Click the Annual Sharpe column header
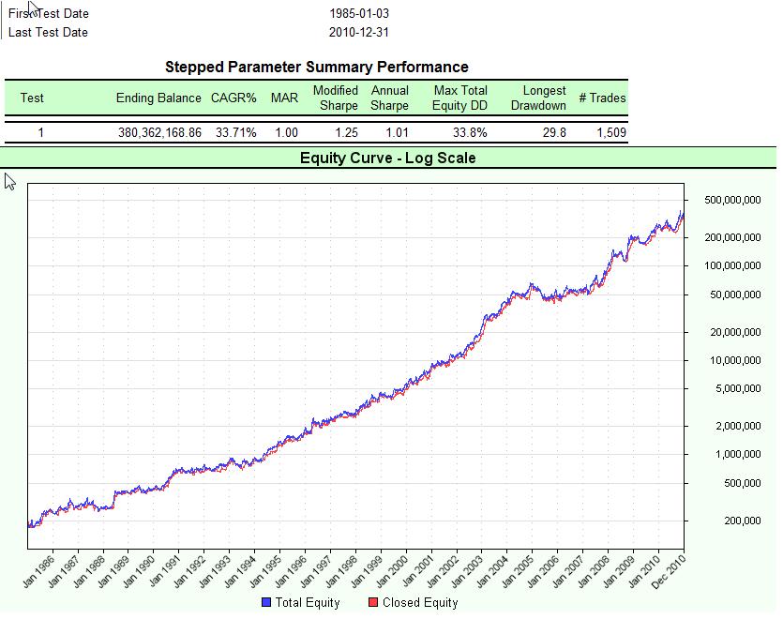The image size is (783, 619). click(x=390, y=98)
